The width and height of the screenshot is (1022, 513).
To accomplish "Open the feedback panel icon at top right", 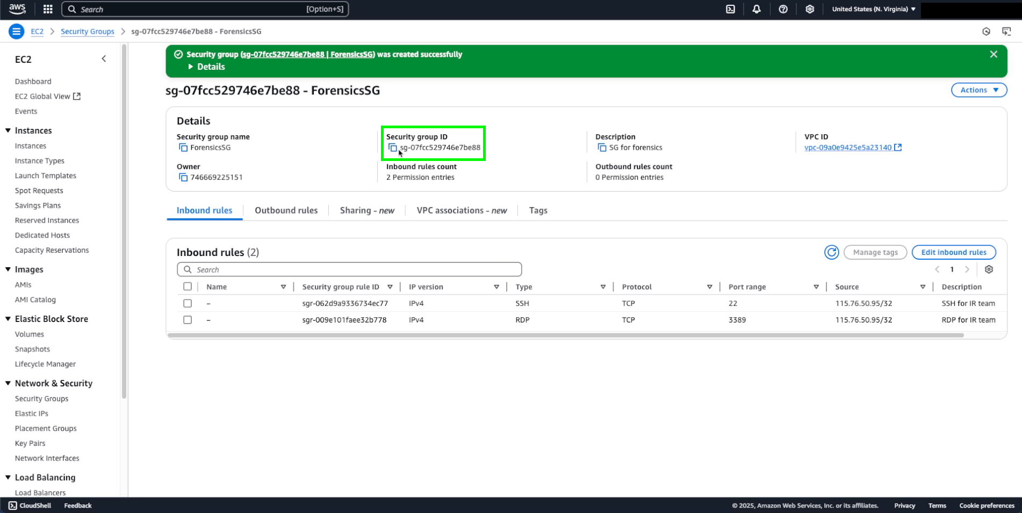I will click(1006, 32).
